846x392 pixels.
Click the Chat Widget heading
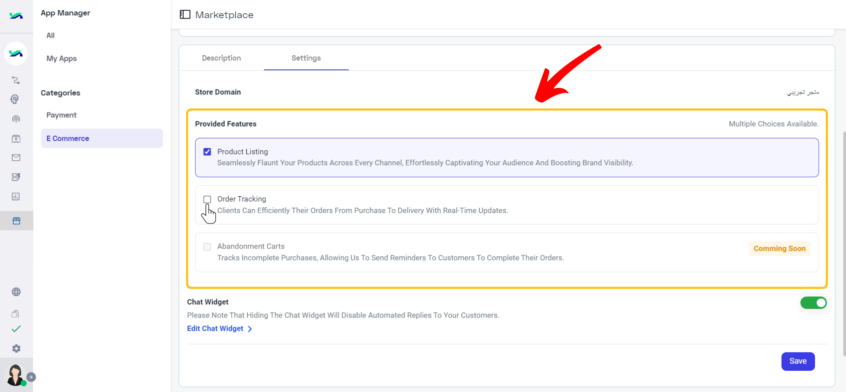pos(208,302)
